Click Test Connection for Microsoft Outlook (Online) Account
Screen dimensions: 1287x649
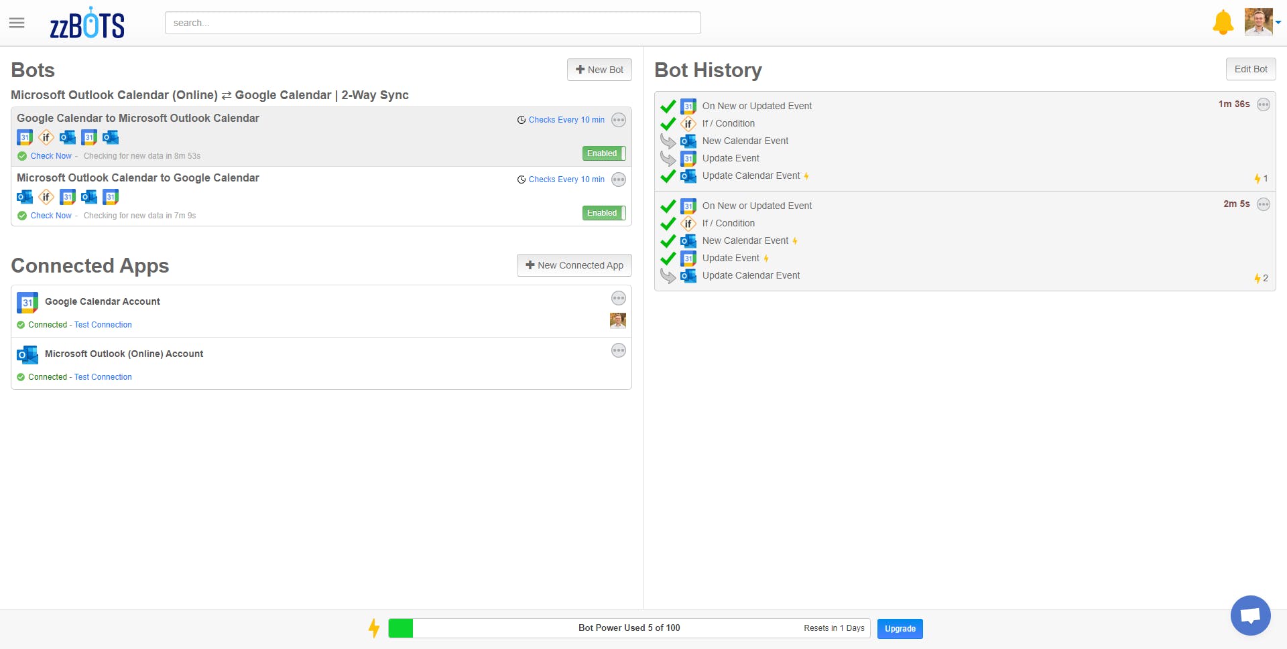pyautogui.click(x=103, y=377)
